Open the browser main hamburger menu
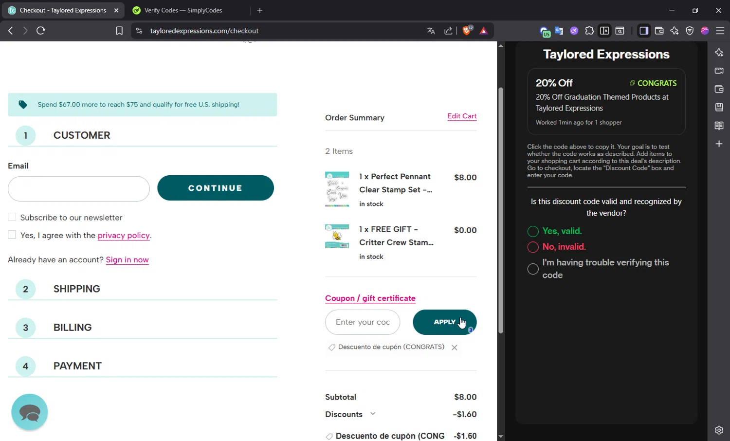The width and height of the screenshot is (730, 441). (720, 31)
